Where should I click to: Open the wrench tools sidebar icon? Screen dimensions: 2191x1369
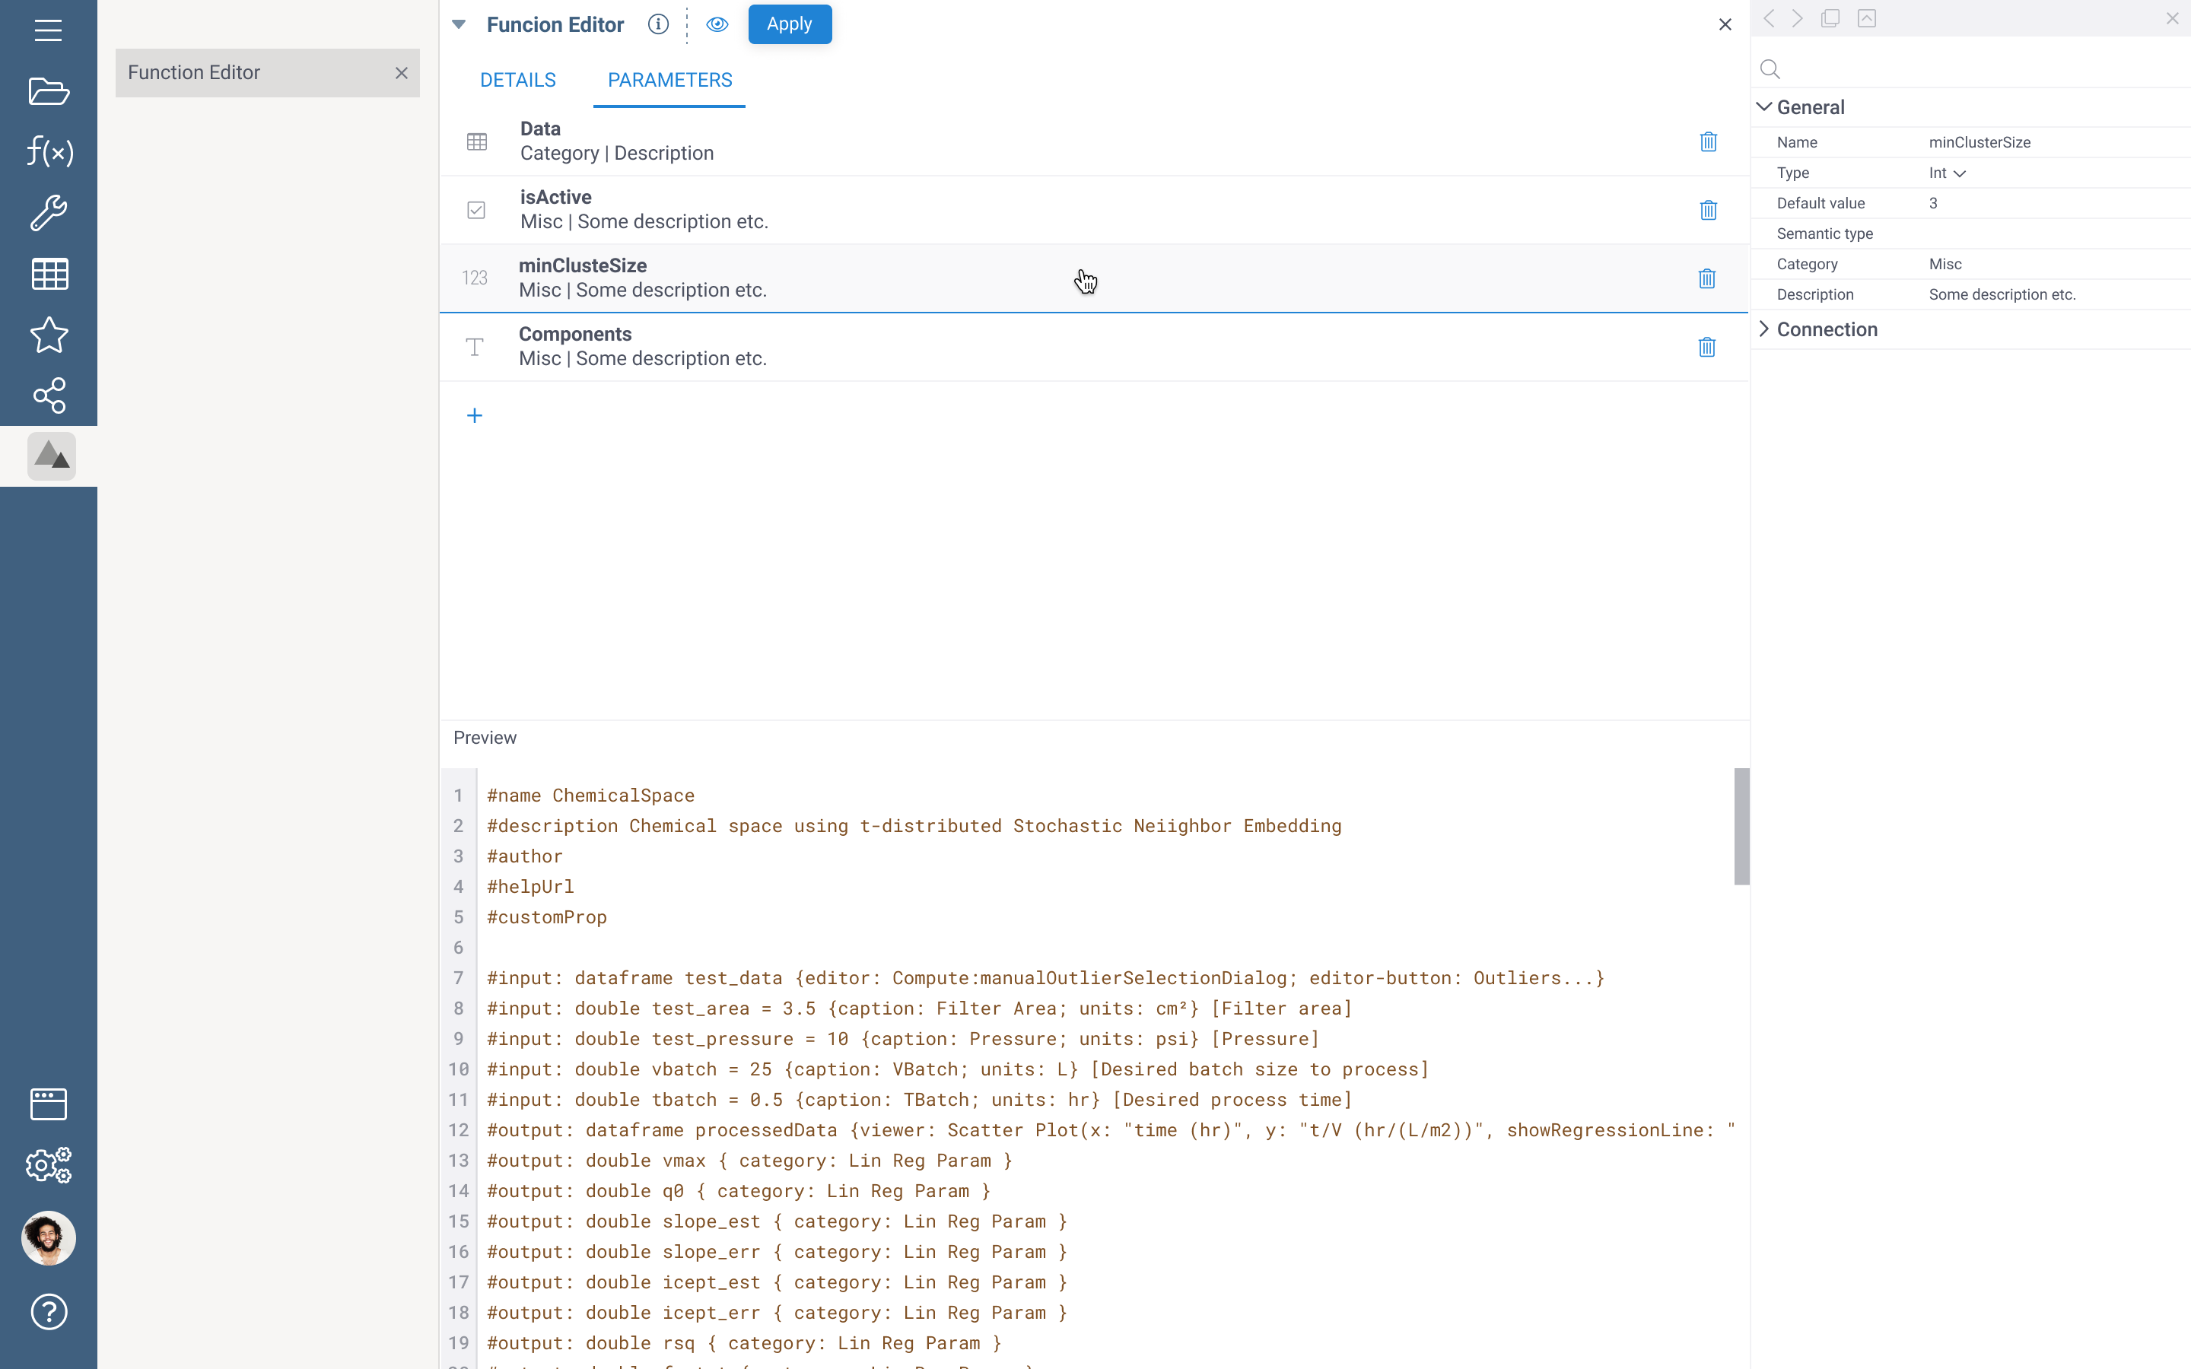(x=48, y=214)
